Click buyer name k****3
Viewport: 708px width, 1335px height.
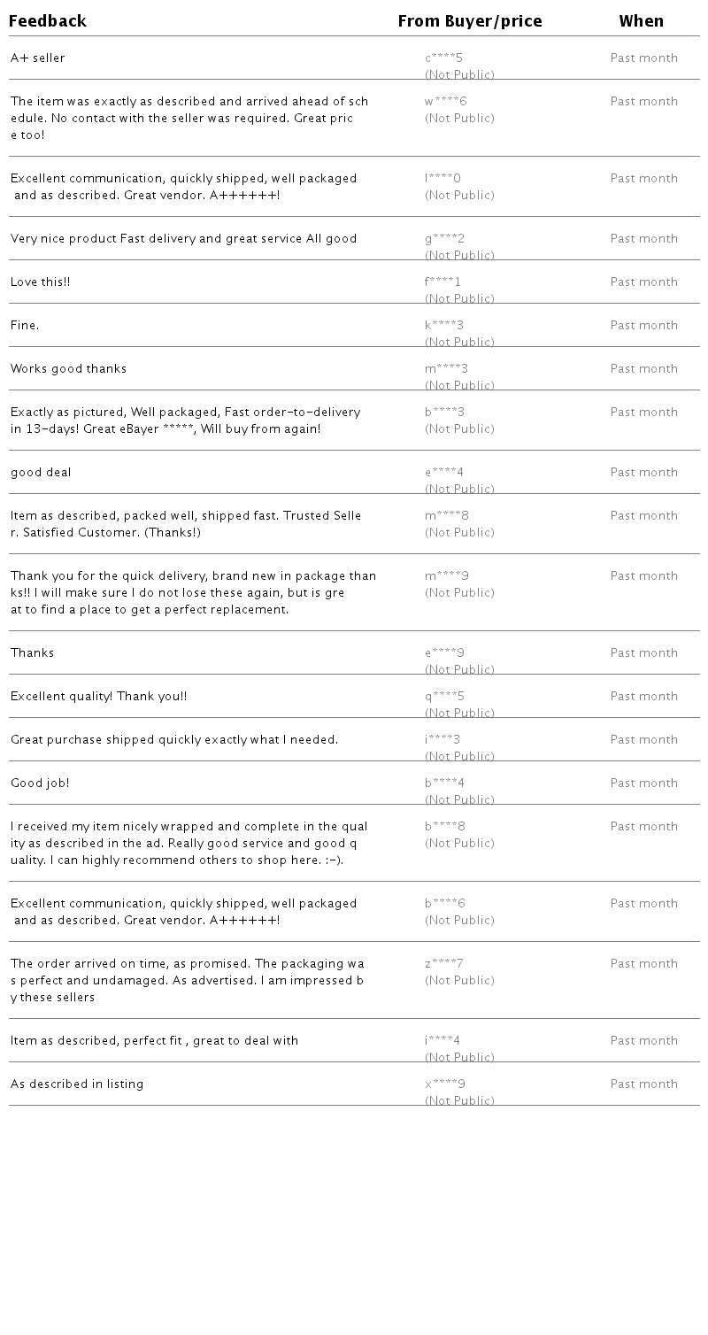click(x=443, y=326)
